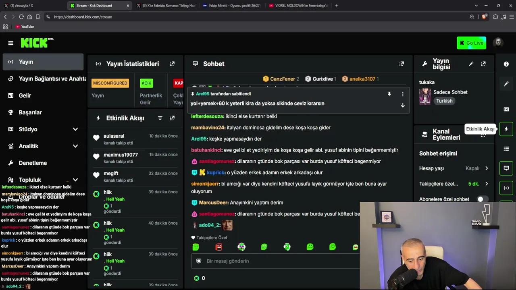The width and height of the screenshot is (516, 290).
Task: Click CanzFener in top gifters
Action: pyautogui.click(x=283, y=79)
